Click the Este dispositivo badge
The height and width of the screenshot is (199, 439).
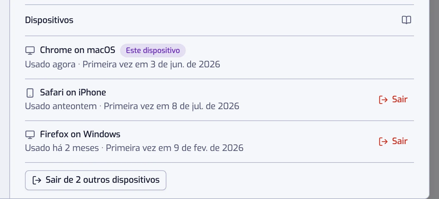coord(153,51)
